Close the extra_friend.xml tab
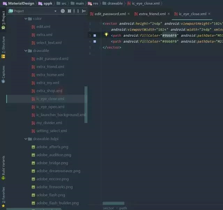This screenshot has width=223, height=210. (169, 14)
